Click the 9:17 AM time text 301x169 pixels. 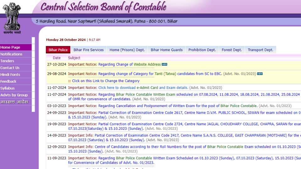point(95,40)
